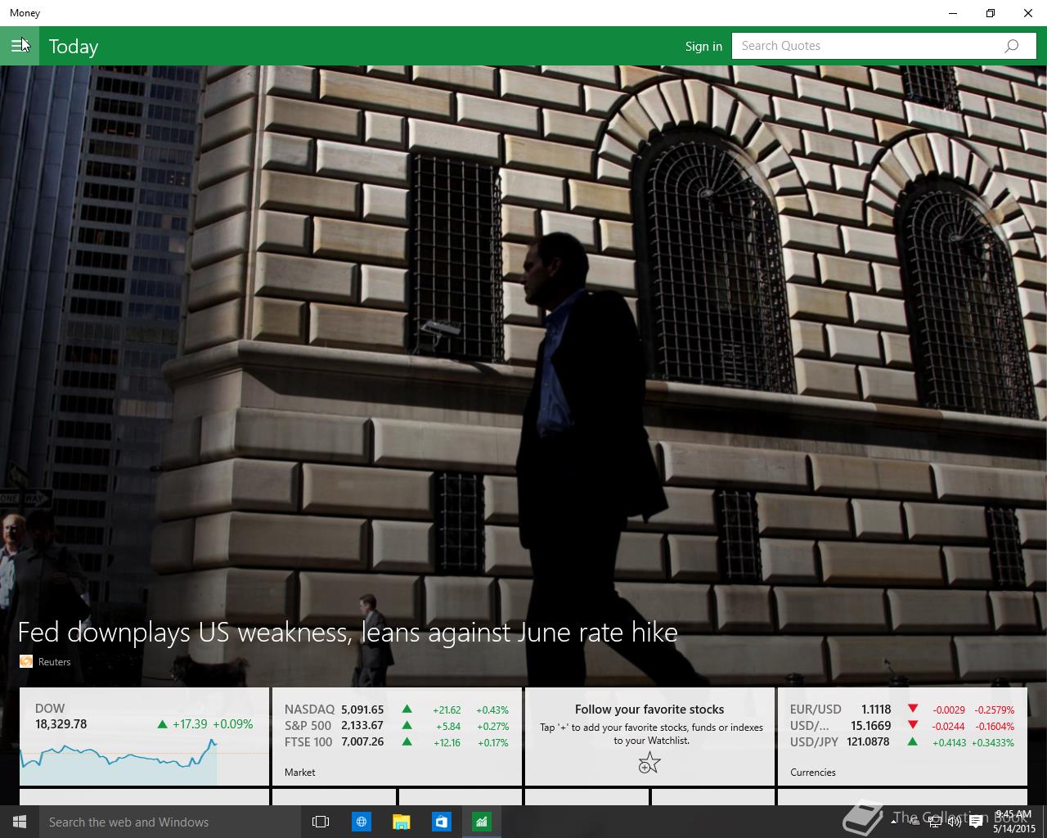
Task: Click the USD/JPY green up arrow
Action: pyautogui.click(x=913, y=741)
